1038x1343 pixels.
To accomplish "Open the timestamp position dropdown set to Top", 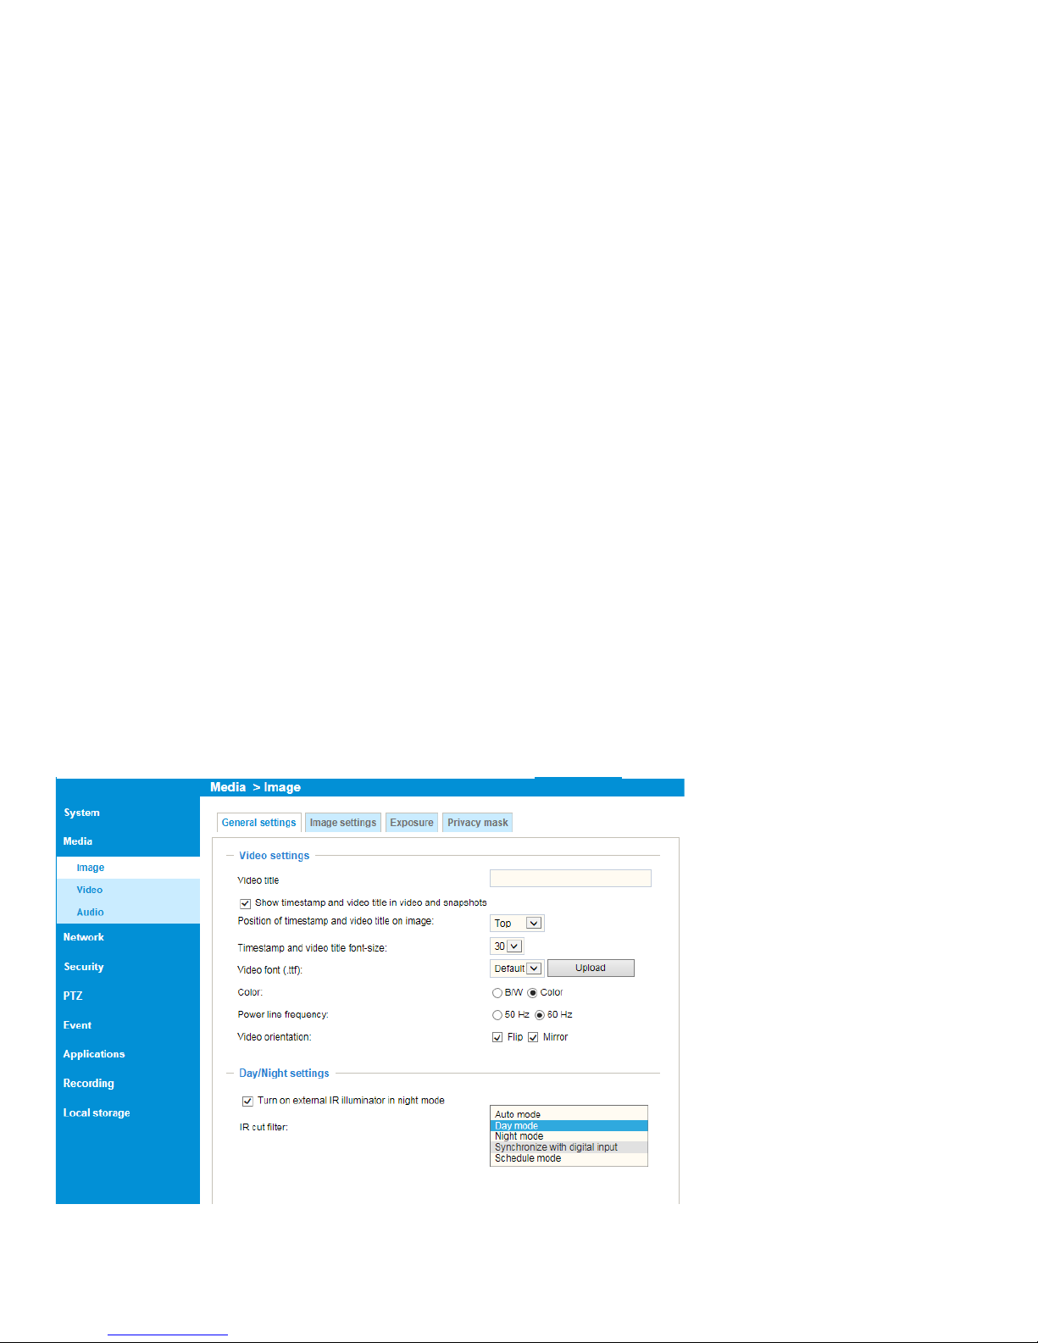I will coord(517,924).
